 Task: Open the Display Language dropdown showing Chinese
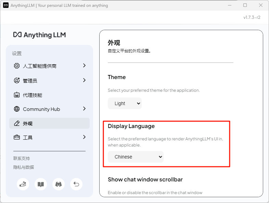click(x=136, y=157)
